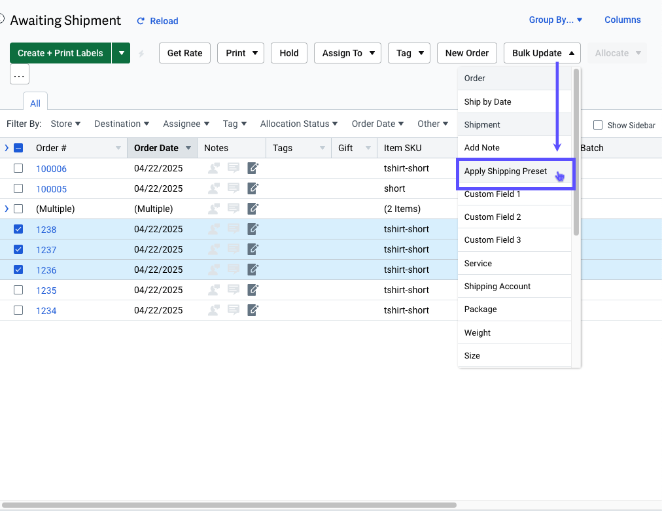Select Apply Shipping Preset from menu
This screenshot has height=511, width=662.
pos(515,171)
